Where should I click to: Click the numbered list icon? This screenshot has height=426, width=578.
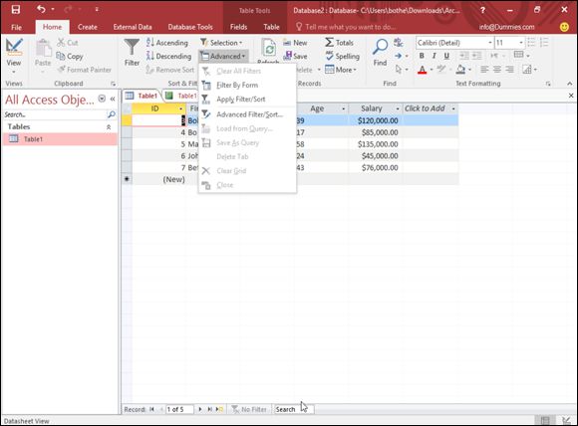[544, 43]
